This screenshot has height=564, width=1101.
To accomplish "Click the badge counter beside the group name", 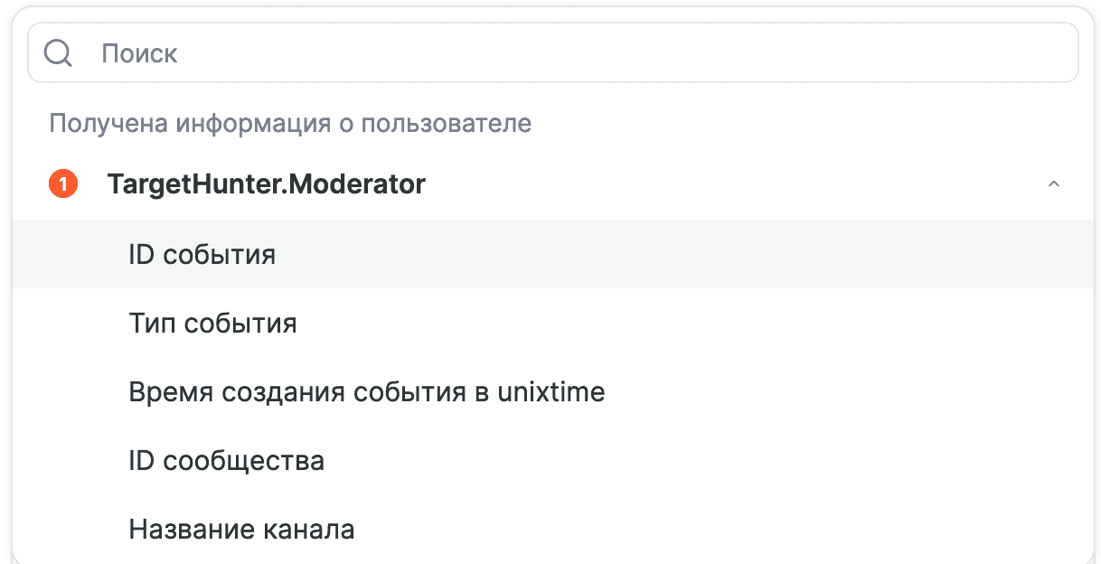I will click(x=62, y=183).
